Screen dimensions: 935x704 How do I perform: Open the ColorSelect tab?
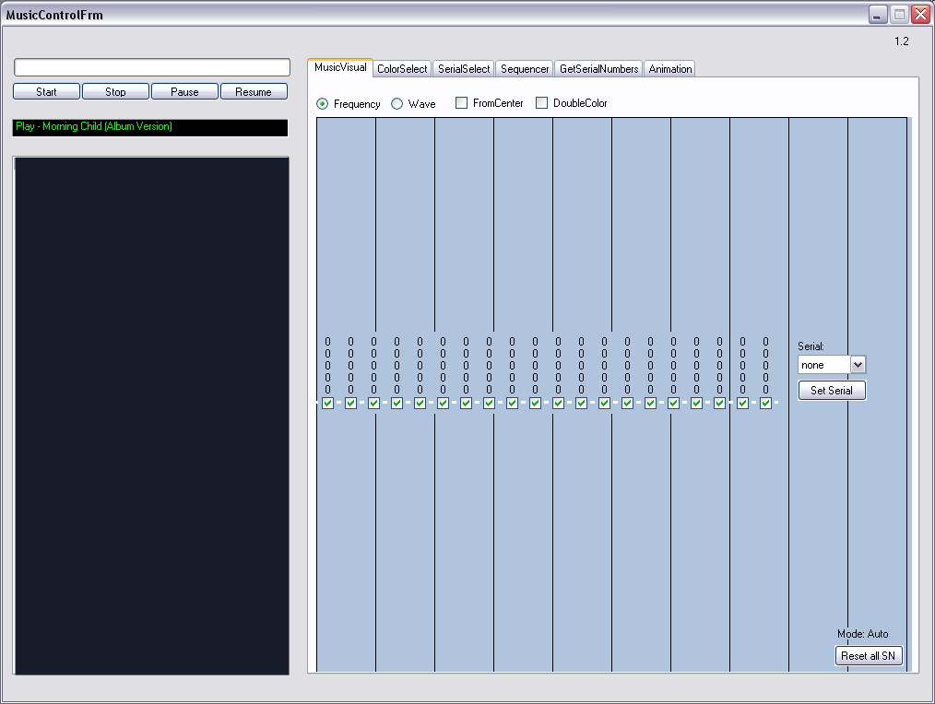click(402, 69)
